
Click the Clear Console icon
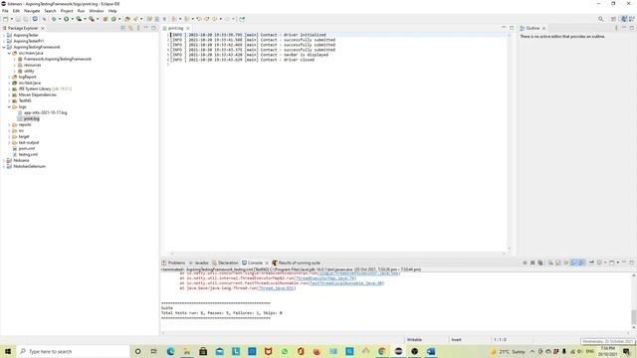coord(550,263)
